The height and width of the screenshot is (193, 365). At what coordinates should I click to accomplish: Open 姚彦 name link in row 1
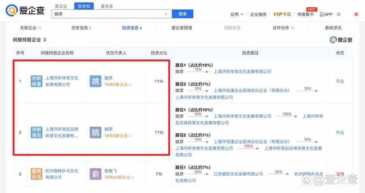point(109,78)
